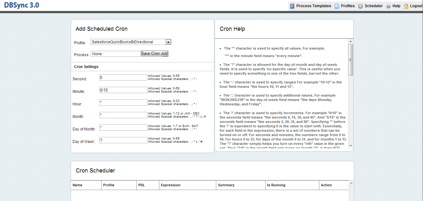Click the Second input field
This screenshot has width=423, height=201.
(x=123, y=77)
